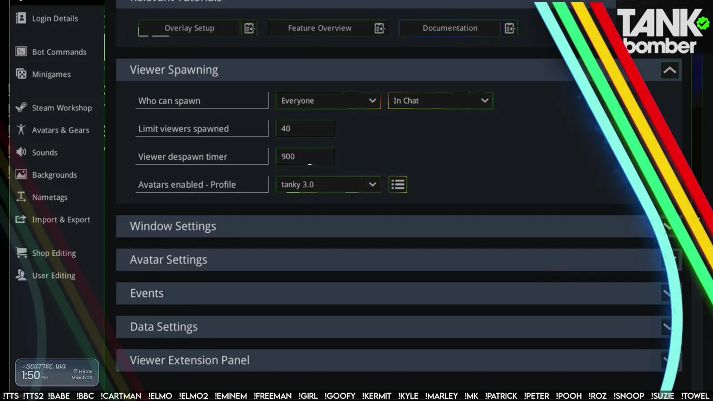Image resolution: width=713 pixels, height=401 pixels.
Task: Click the icon beside Documentation
Action: [510, 28]
